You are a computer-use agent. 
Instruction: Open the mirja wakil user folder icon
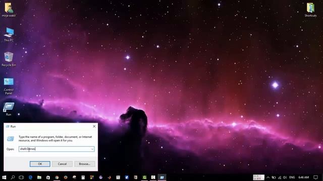[9, 10]
